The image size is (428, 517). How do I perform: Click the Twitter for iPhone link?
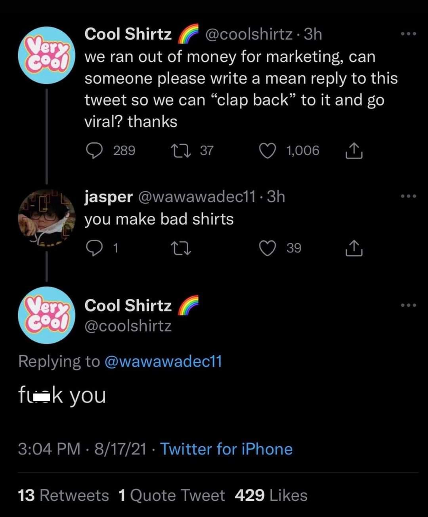(x=226, y=449)
